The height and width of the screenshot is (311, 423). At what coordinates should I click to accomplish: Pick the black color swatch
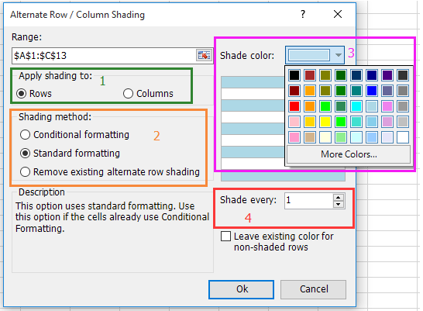(294, 75)
